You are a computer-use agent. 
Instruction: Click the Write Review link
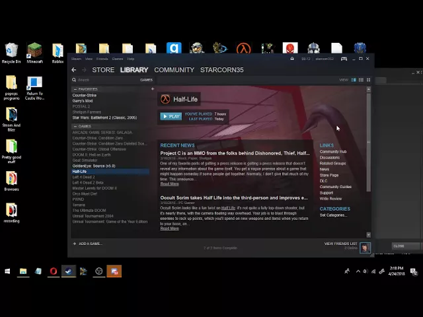tap(330, 199)
